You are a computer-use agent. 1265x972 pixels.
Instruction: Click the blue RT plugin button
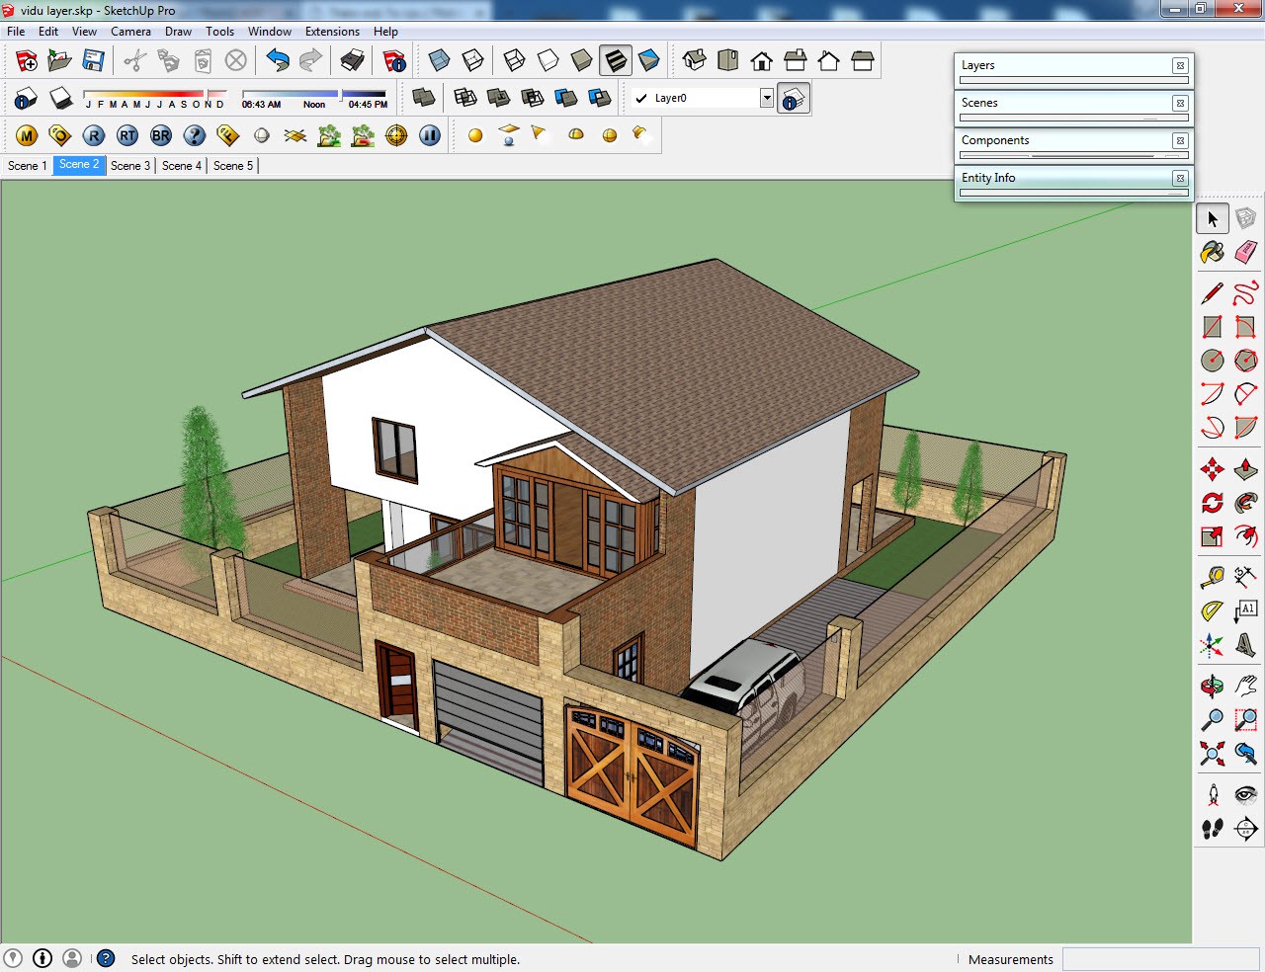[127, 135]
